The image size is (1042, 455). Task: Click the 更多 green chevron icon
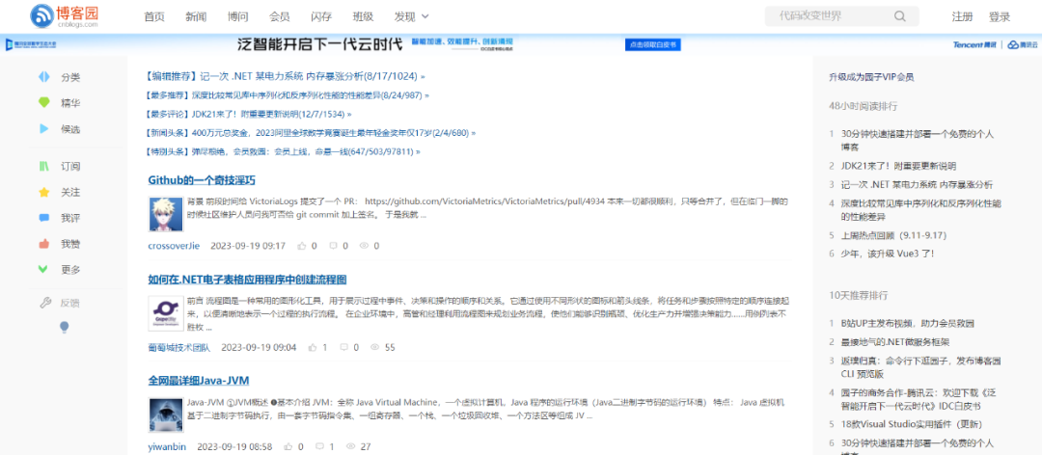coord(43,269)
